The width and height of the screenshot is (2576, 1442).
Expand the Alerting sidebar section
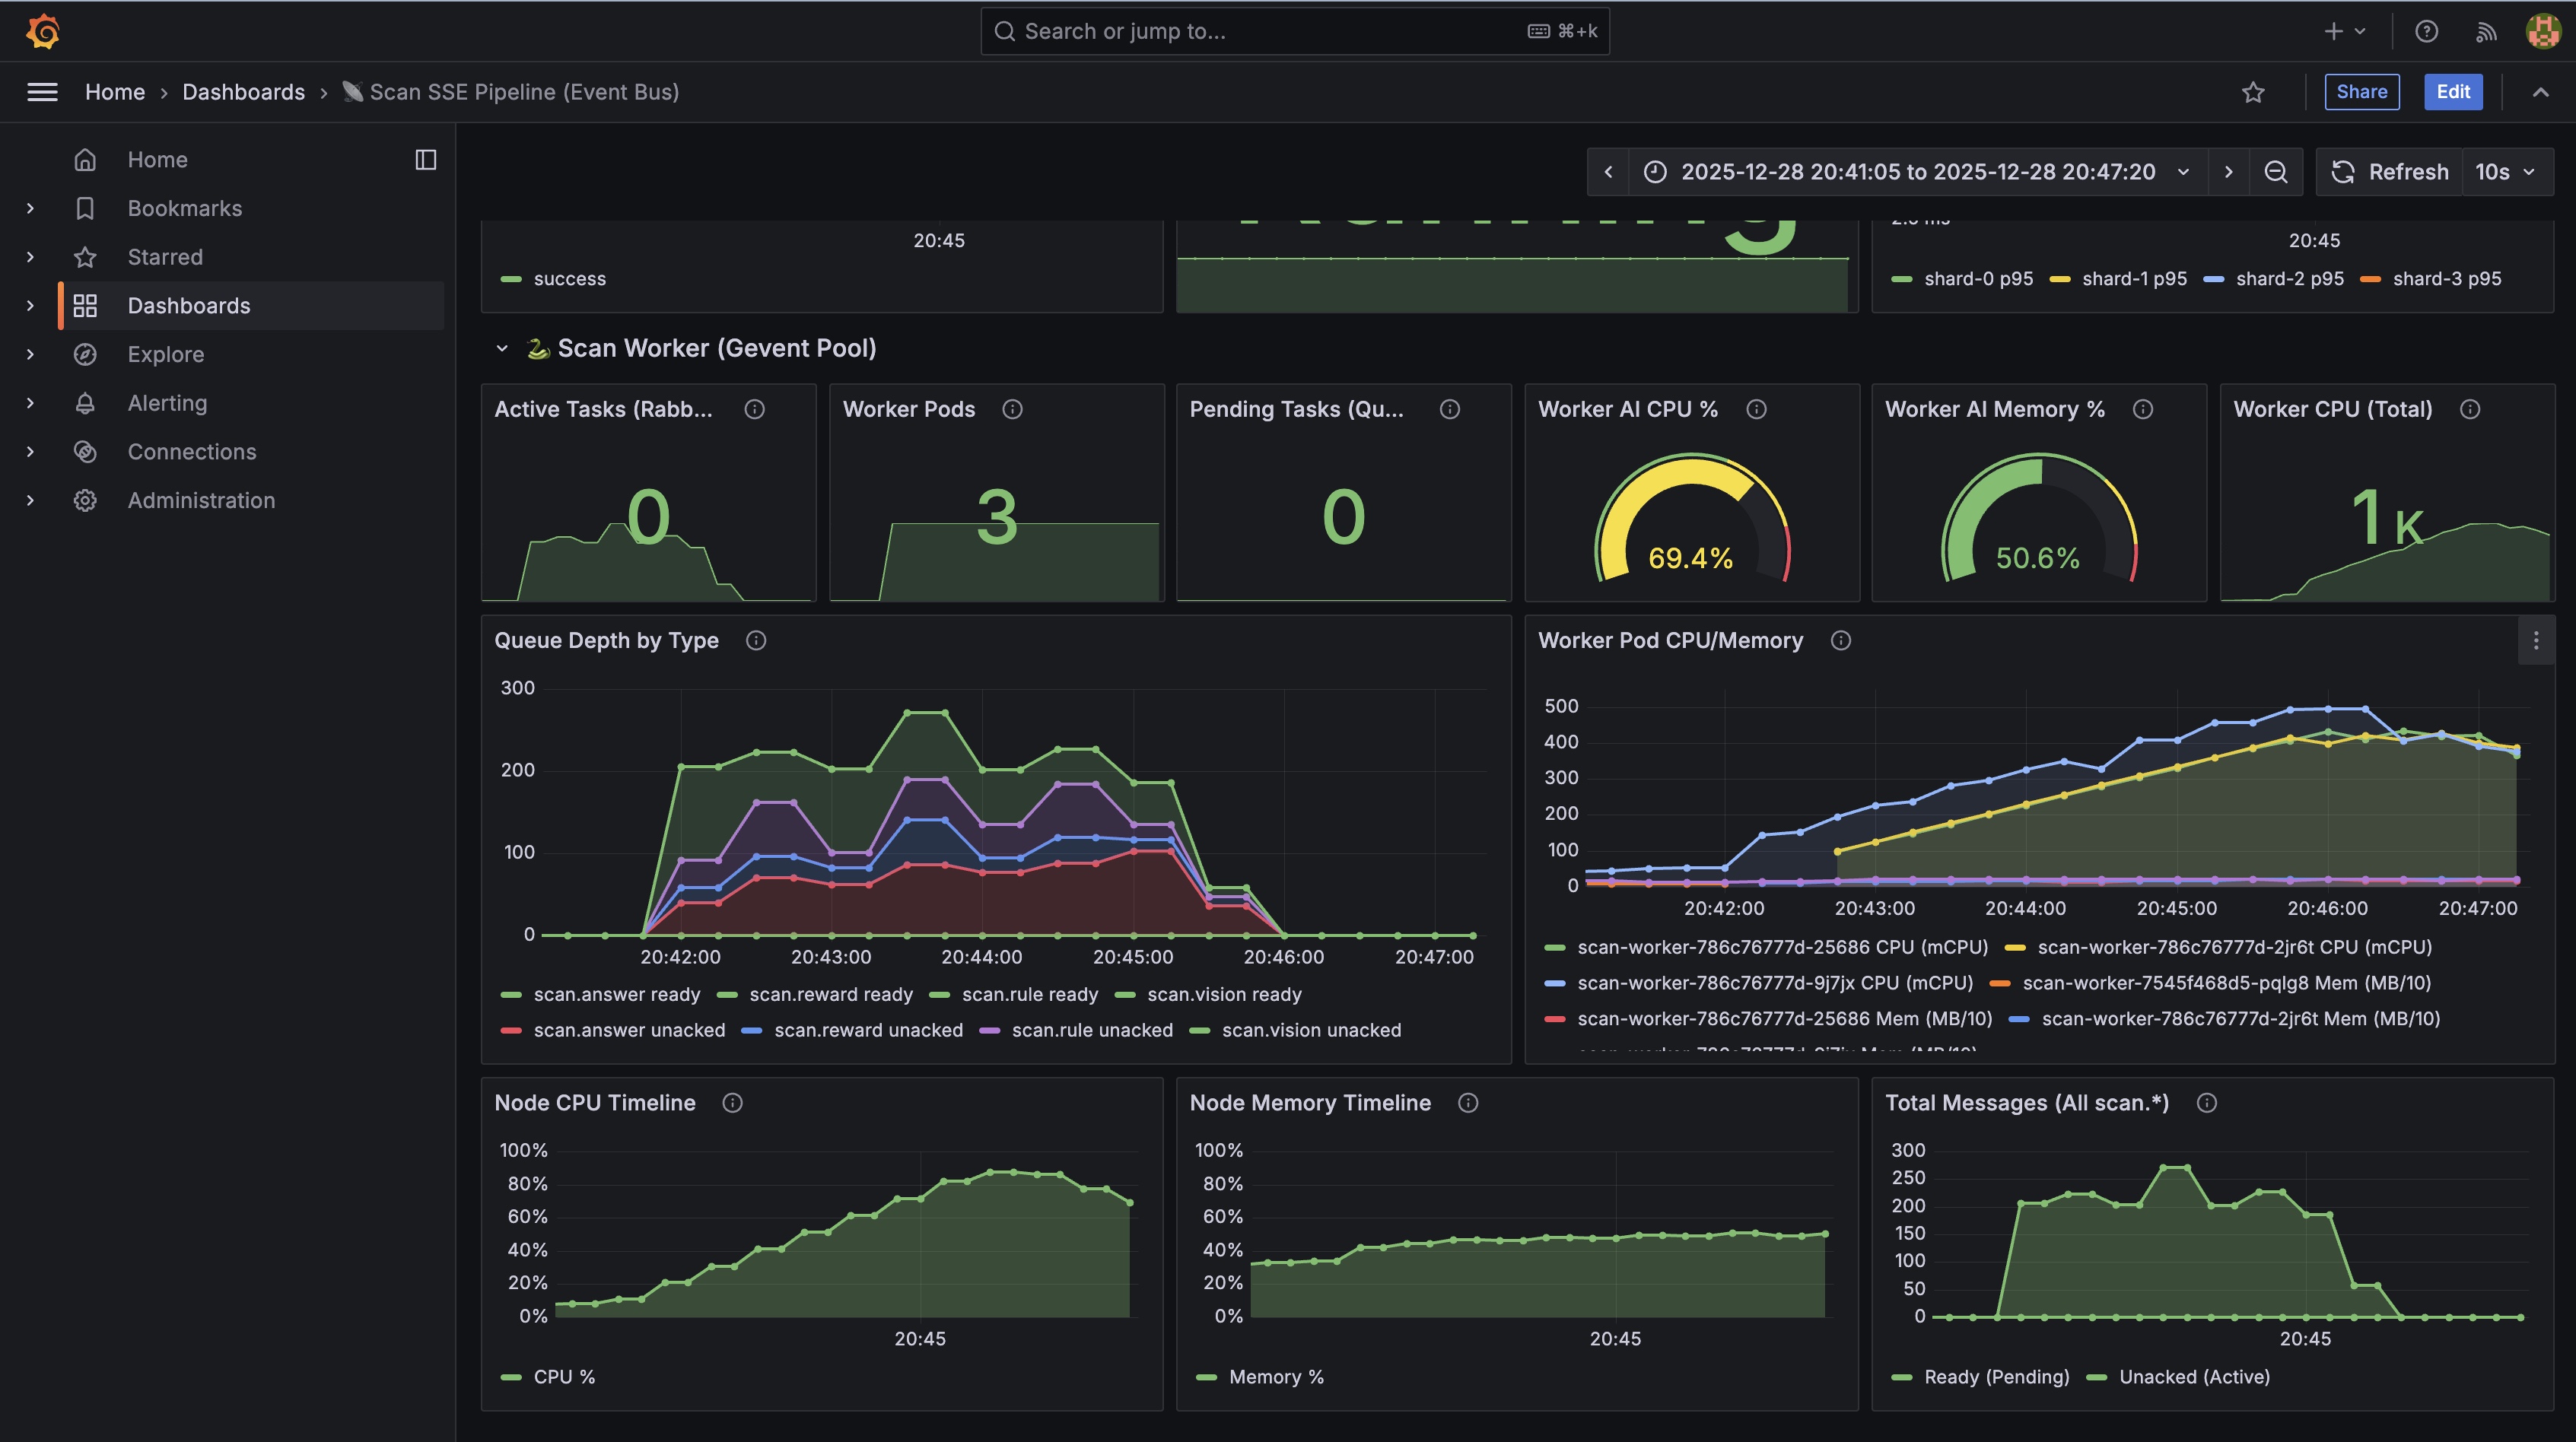[30, 403]
